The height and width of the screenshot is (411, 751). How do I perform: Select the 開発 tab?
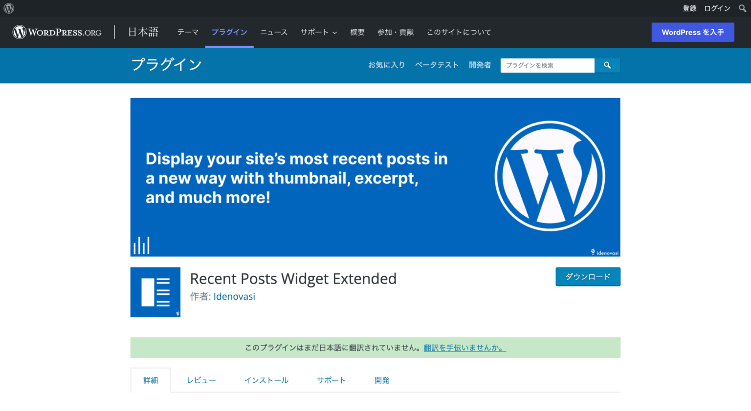tap(382, 380)
